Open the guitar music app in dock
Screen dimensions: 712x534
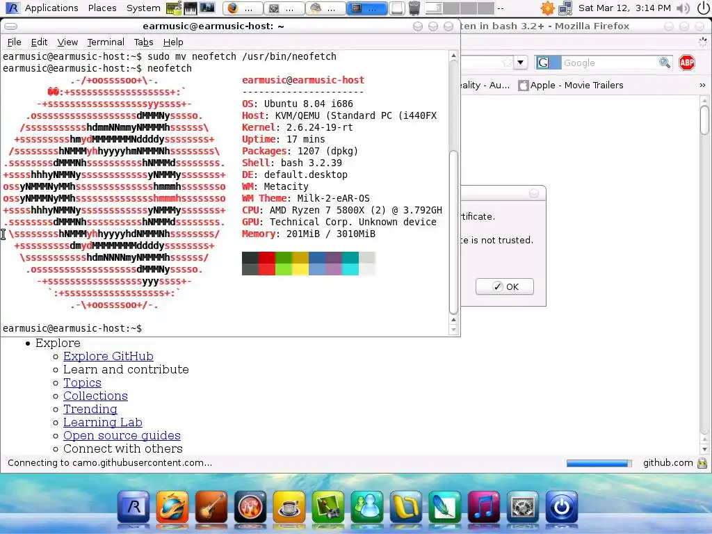[211, 507]
